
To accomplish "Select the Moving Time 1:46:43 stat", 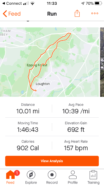I will pos(28,127).
